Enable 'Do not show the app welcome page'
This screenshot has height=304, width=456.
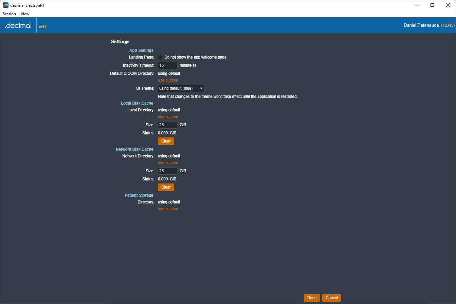[x=160, y=57]
